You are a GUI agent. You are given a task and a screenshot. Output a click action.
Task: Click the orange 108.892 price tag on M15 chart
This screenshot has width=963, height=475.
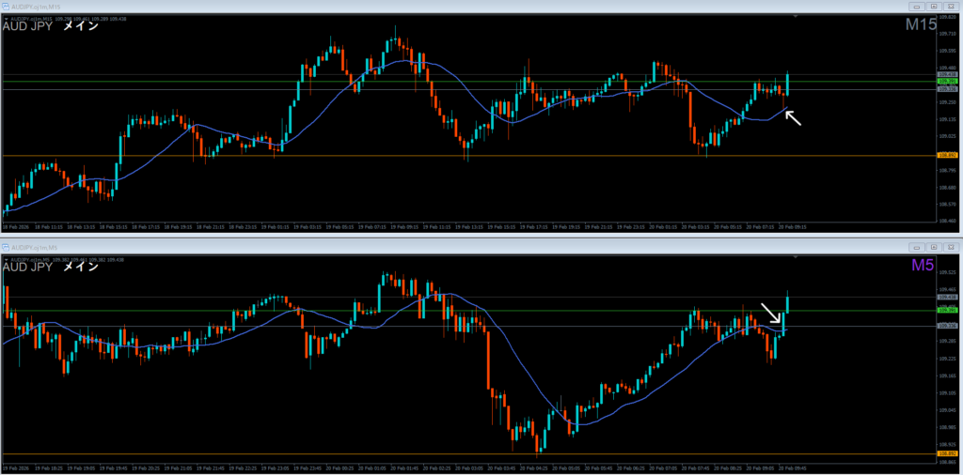click(x=948, y=156)
